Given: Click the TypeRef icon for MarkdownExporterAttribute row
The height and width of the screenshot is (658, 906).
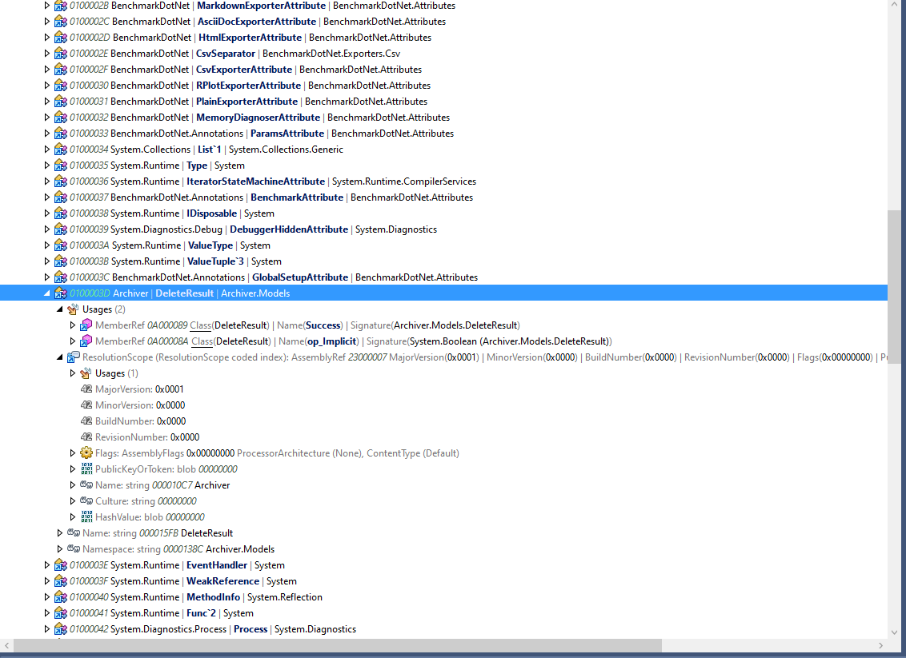Looking at the screenshot, I should [60, 6].
